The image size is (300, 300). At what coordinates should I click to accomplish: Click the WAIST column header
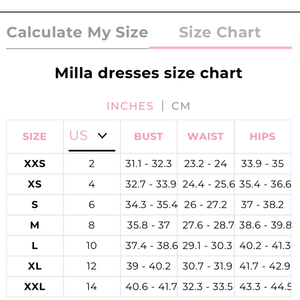pos(205,136)
